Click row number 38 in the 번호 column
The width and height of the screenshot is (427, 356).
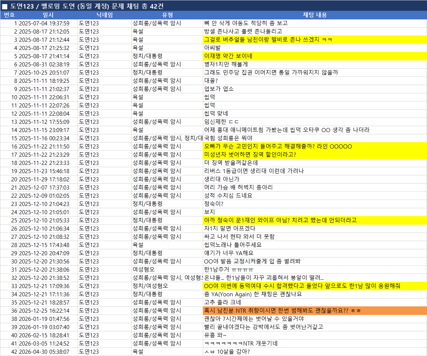point(9,319)
